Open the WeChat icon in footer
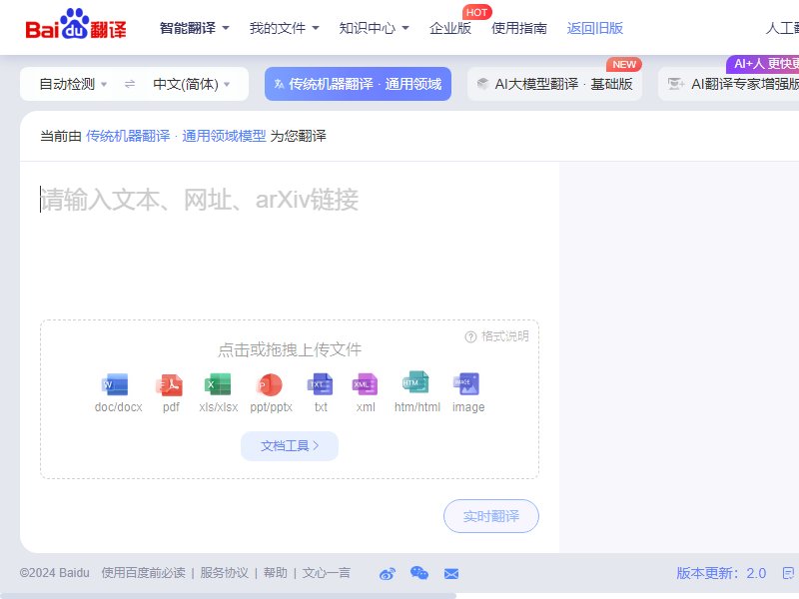 419,573
